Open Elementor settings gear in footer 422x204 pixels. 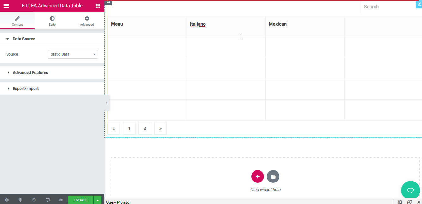click(x=7, y=200)
